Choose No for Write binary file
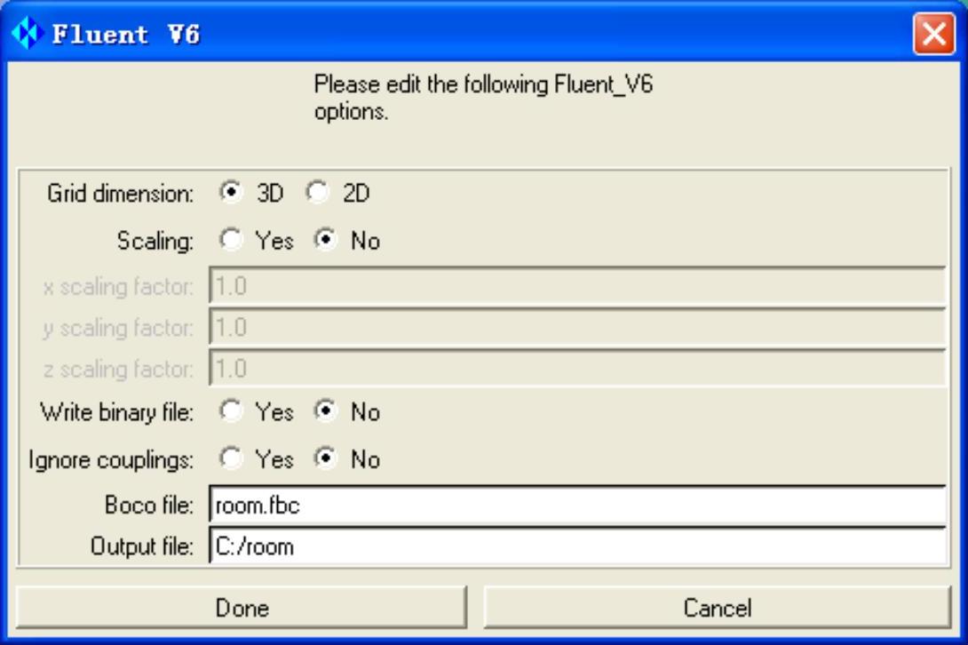This screenshot has width=968, height=645. click(324, 413)
